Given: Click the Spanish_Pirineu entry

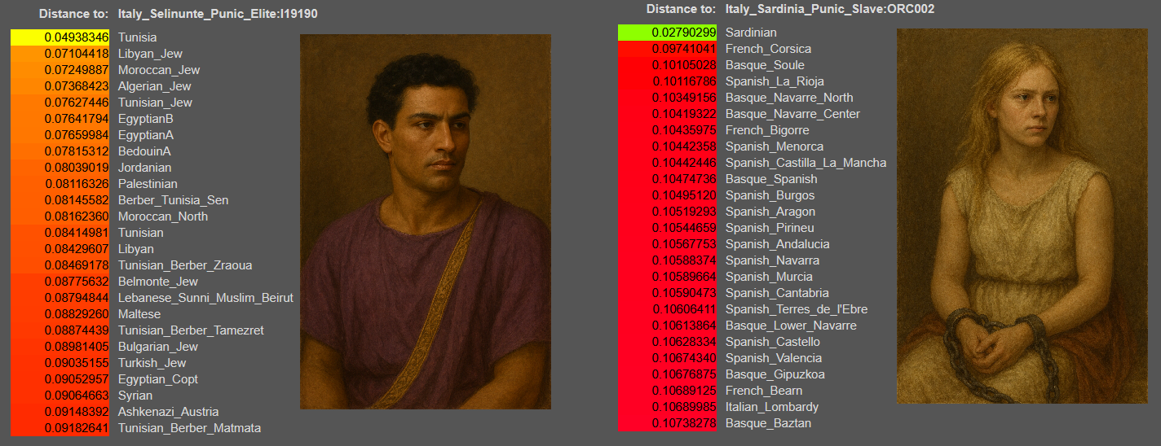Looking at the screenshot, I should 770,228.
